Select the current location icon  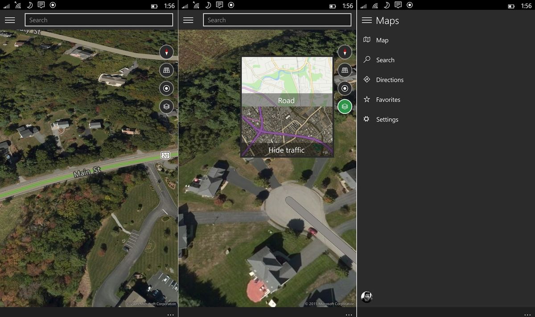[166, 88]
